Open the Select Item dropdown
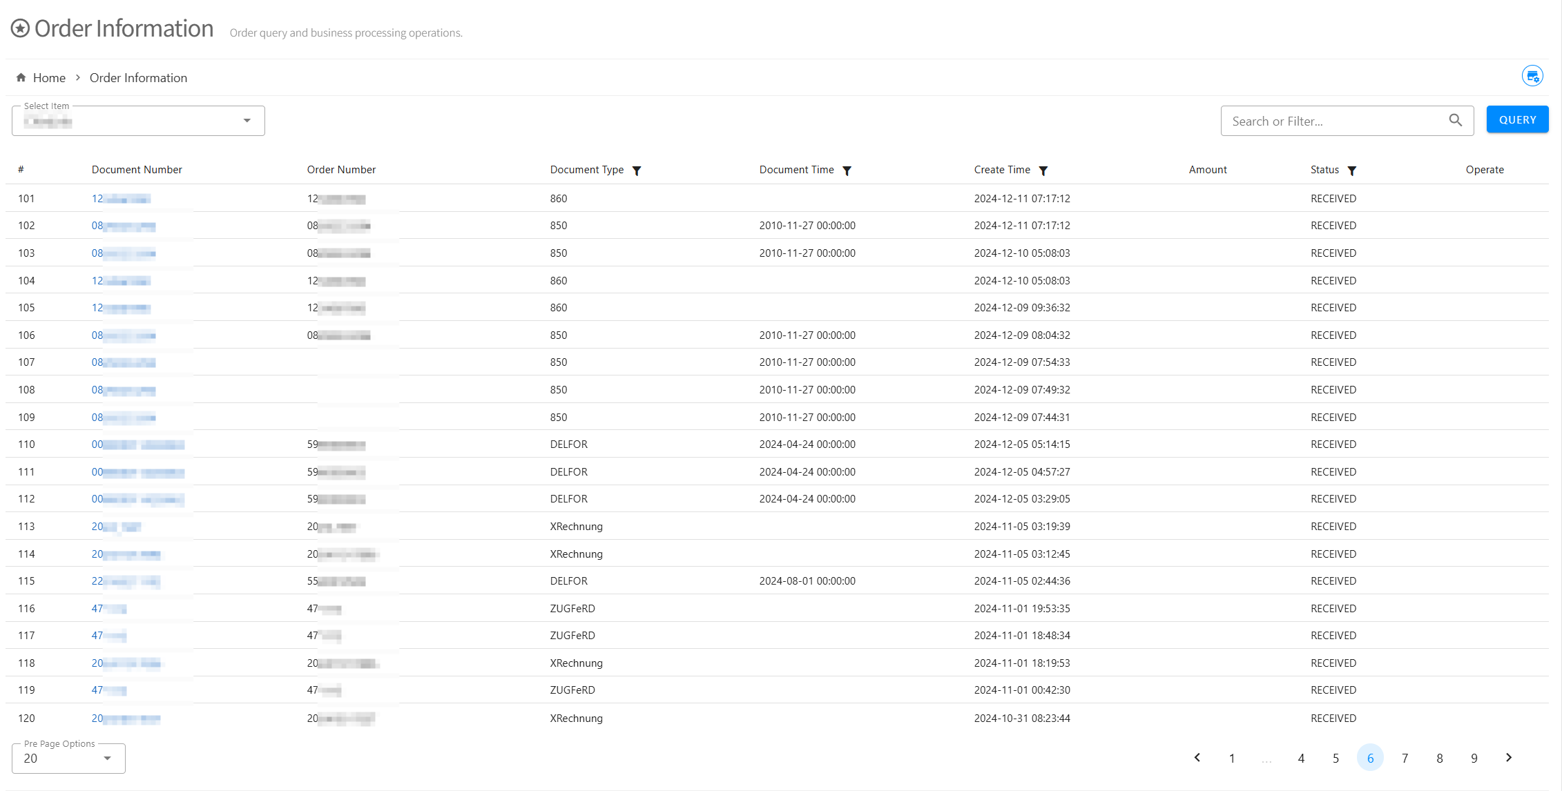The image size is (1562, 791). [138, 121]
